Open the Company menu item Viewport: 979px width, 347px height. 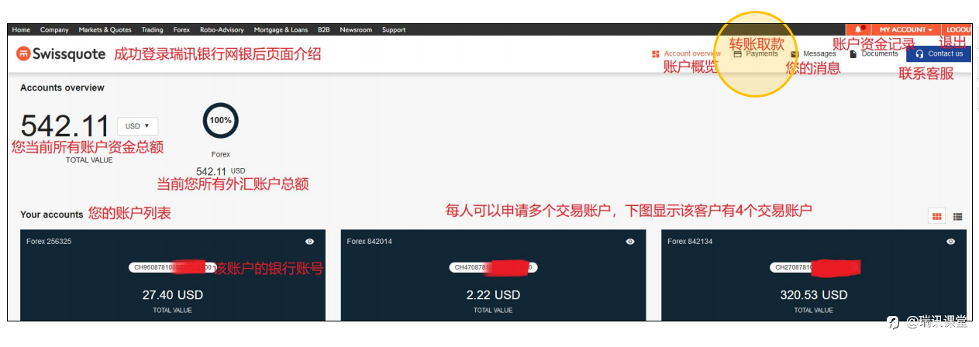pyautogui.click(x=54, y=30)
